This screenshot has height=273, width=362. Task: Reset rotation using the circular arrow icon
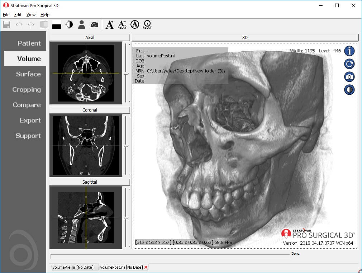point(349,64)
